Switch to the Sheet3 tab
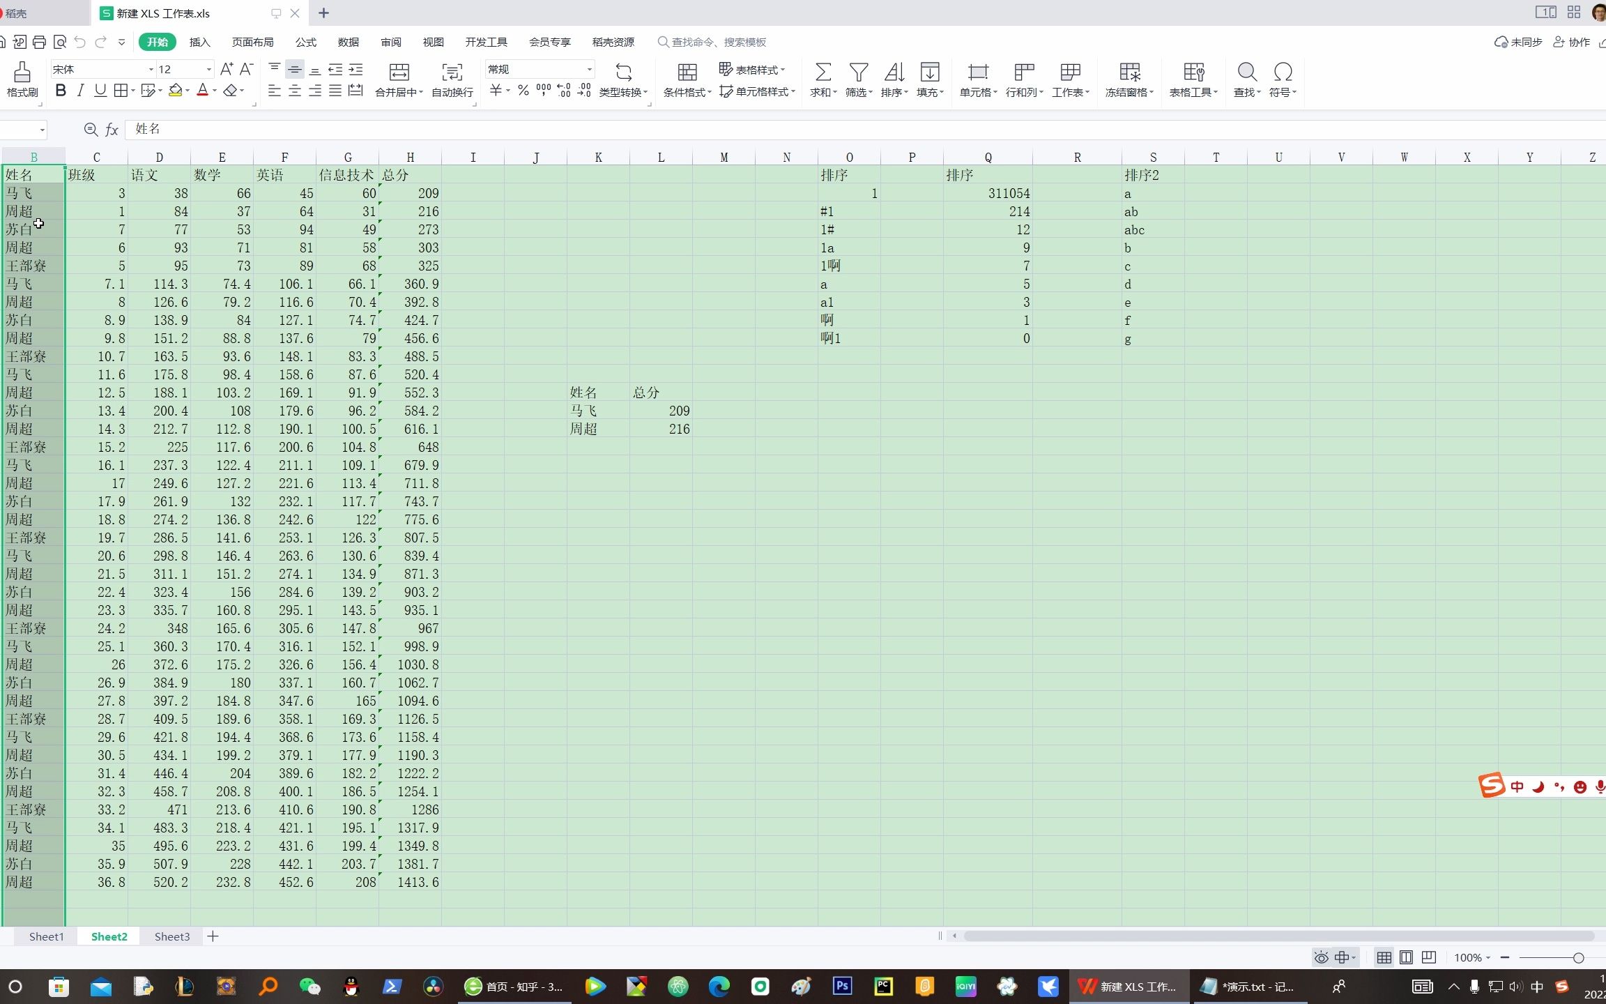The height and width of the screenshot is (1004, 1606). click(171, 936)
